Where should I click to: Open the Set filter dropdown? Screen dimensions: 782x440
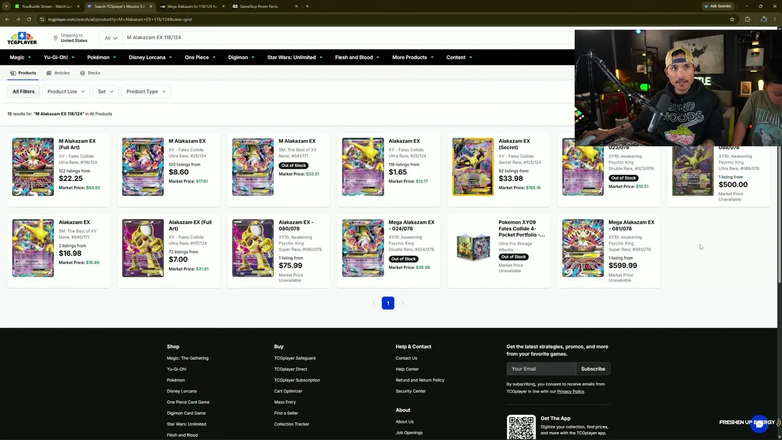pyautogui.click(x=106, y=92)
